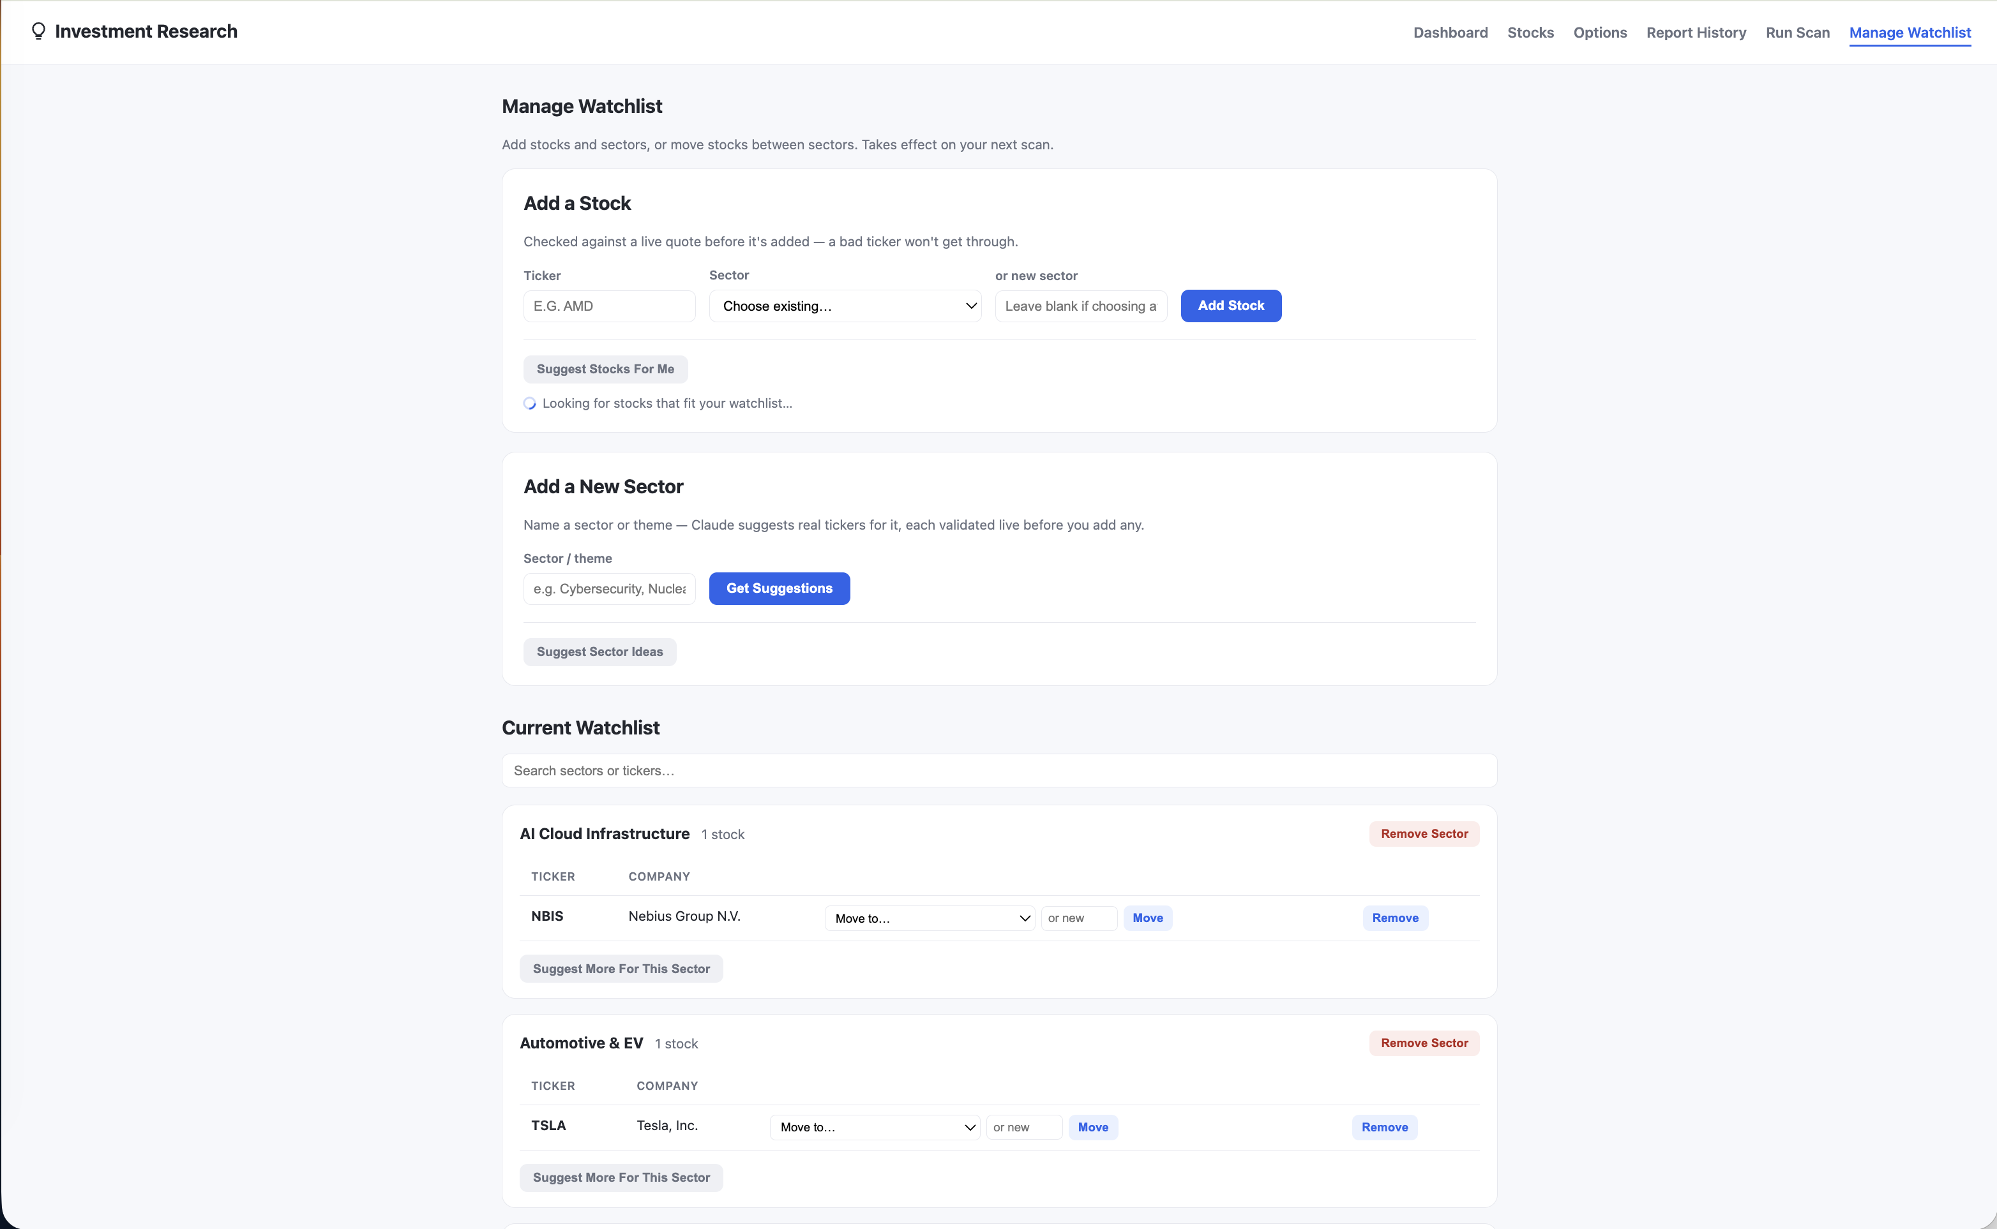Click Suggest Stocks For Me
Screen dimensions: 1997x1229
[605, 369]
